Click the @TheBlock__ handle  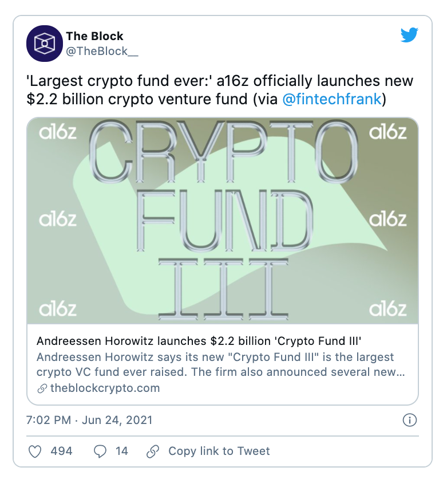point(102,52)
